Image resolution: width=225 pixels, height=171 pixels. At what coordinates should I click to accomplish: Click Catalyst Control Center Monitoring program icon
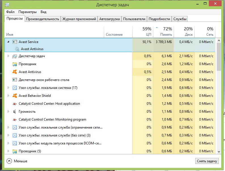[x=15, y=119]
